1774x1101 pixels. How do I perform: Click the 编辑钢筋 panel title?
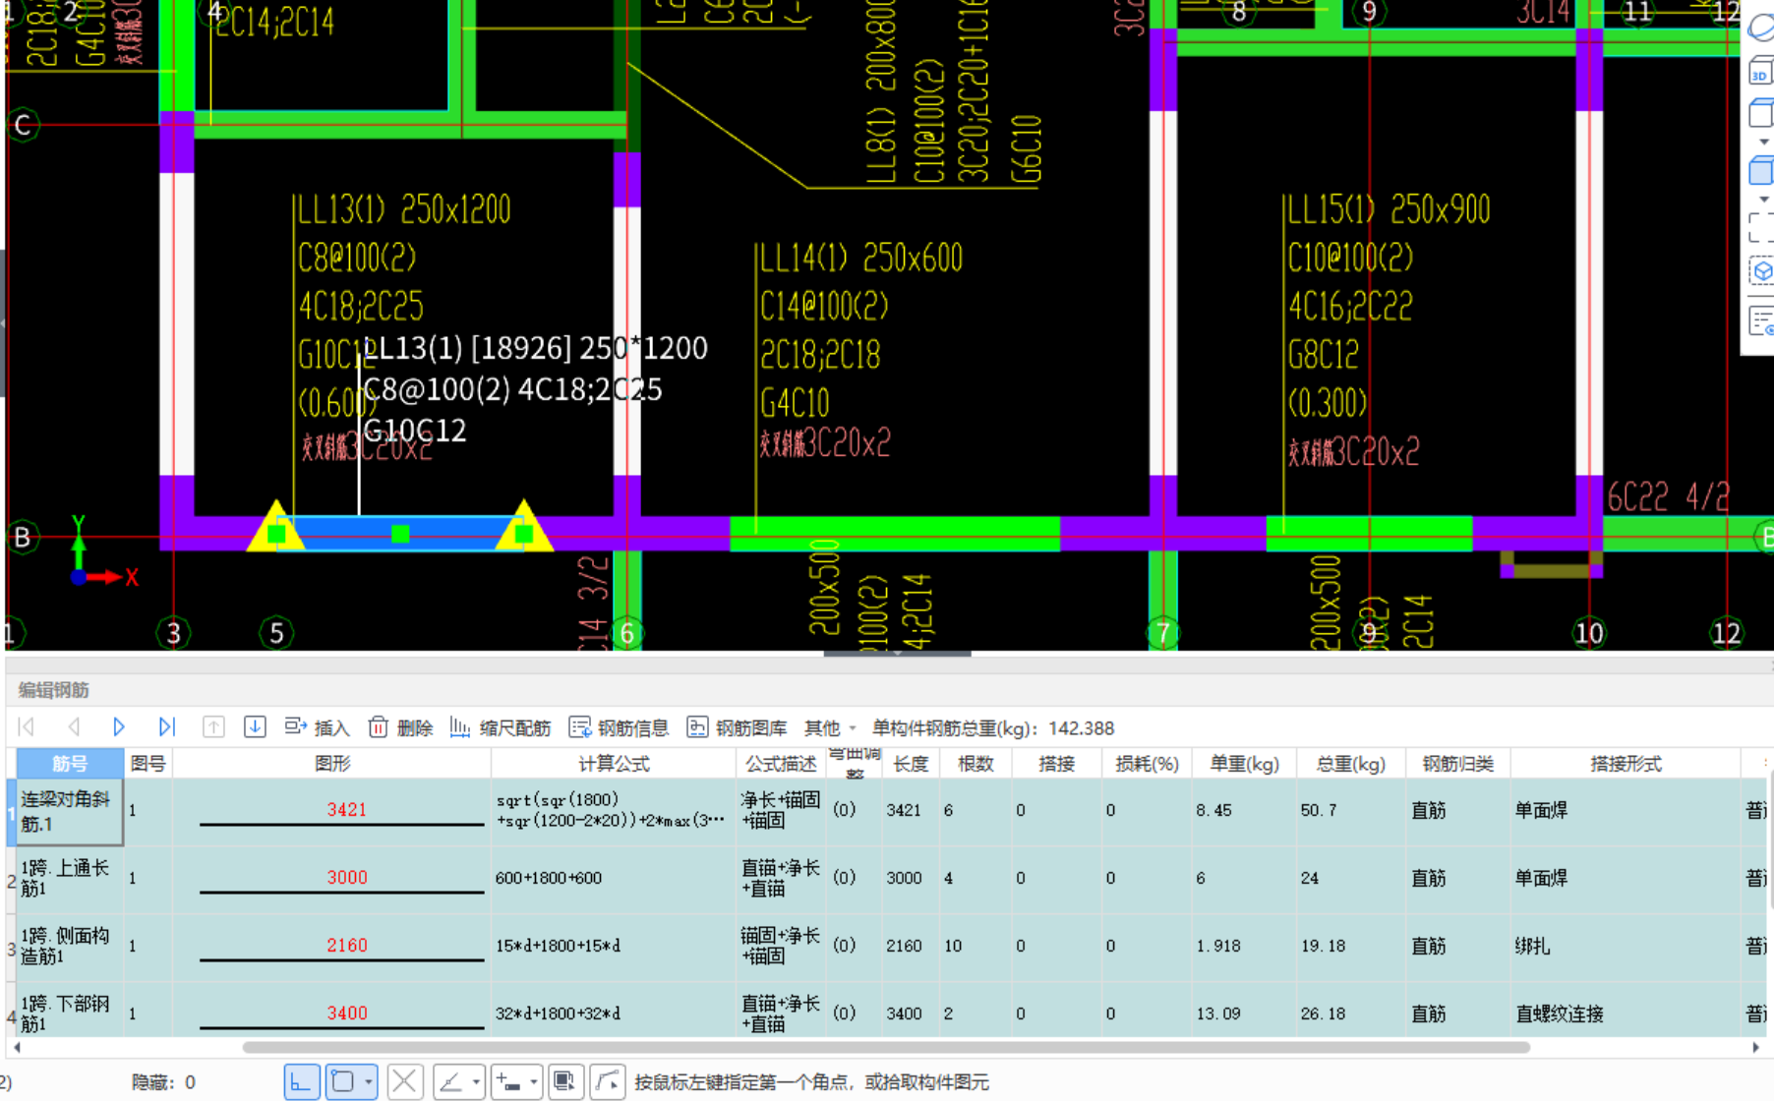[54, 690]
